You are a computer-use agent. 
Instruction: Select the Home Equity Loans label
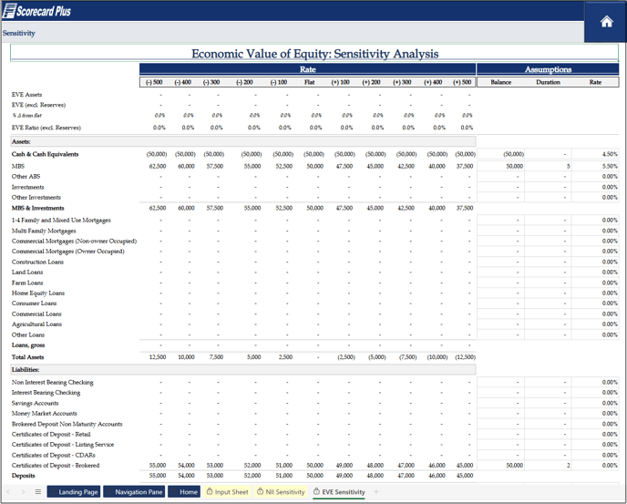click(38, 293)
